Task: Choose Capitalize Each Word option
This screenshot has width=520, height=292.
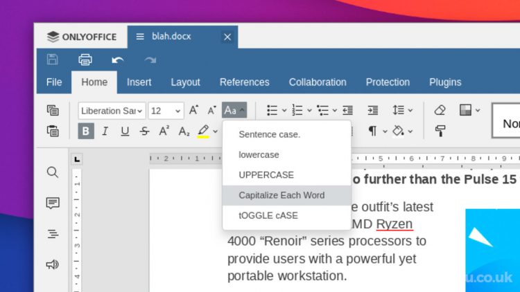Action: [287, 195]
